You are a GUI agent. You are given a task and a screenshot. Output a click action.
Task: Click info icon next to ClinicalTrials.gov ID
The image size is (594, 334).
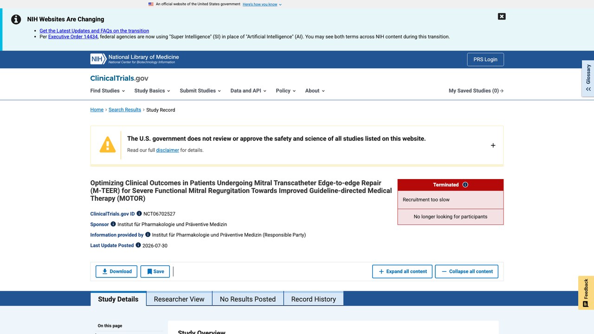tap(139, 214)
